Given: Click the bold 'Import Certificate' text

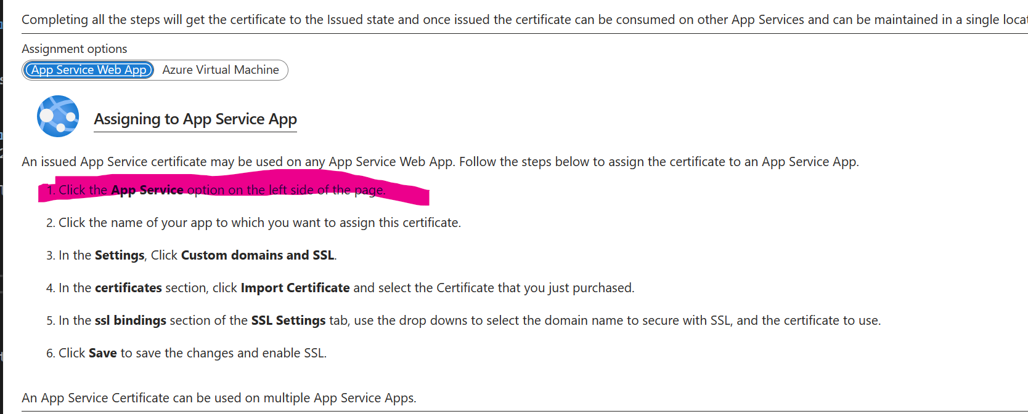Looking at the screenshot, I should coord(295,288).
